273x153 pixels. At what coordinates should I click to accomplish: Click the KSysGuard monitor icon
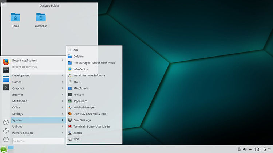click(70, 101)
